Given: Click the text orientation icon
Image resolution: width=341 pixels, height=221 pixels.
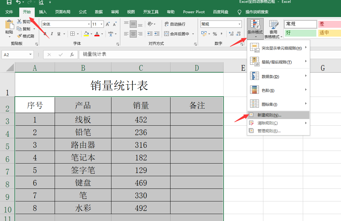Looking at the screenshot, I should point(150,24).
